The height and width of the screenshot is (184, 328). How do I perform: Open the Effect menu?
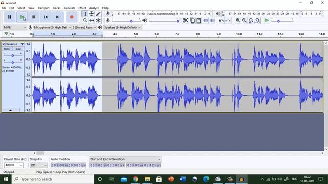point(82,8)
